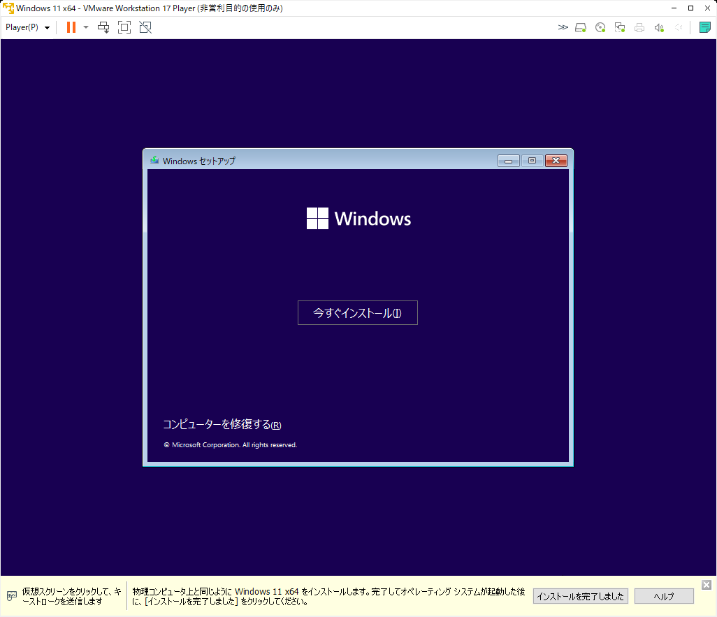The image size is (717, 617).
Task: Close the VMware Player window
Action: 707,8
